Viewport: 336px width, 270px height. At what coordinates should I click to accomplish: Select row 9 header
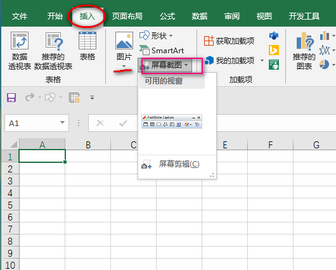(10, 253)
